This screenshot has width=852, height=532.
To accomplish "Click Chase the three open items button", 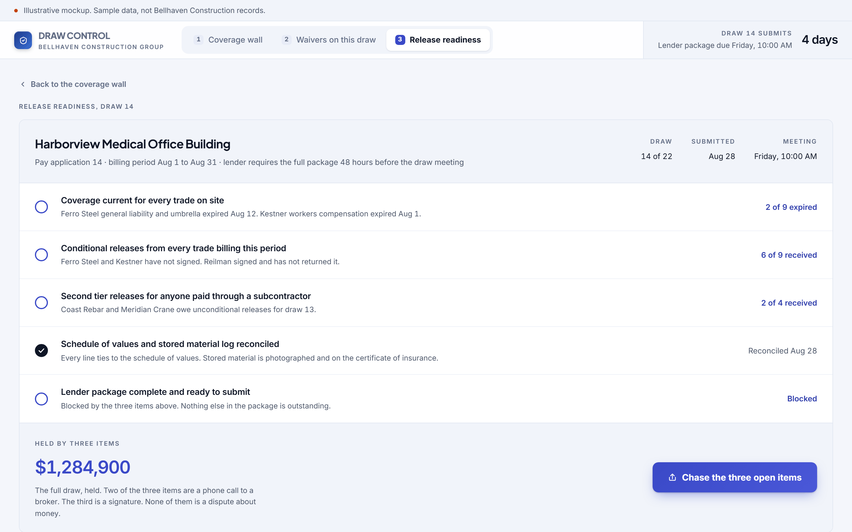I will coord(735,477).
